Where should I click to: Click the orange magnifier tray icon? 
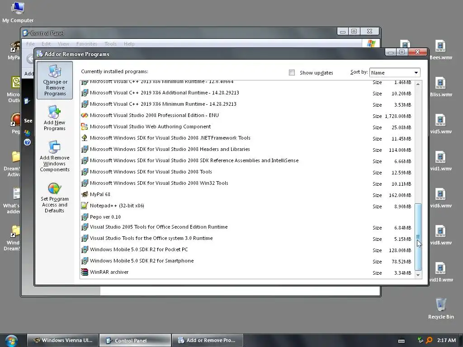pos(429,340)
